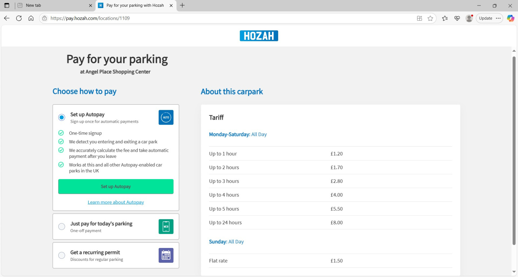Click the 'Sunday: All Day' heading

(226, 242)
